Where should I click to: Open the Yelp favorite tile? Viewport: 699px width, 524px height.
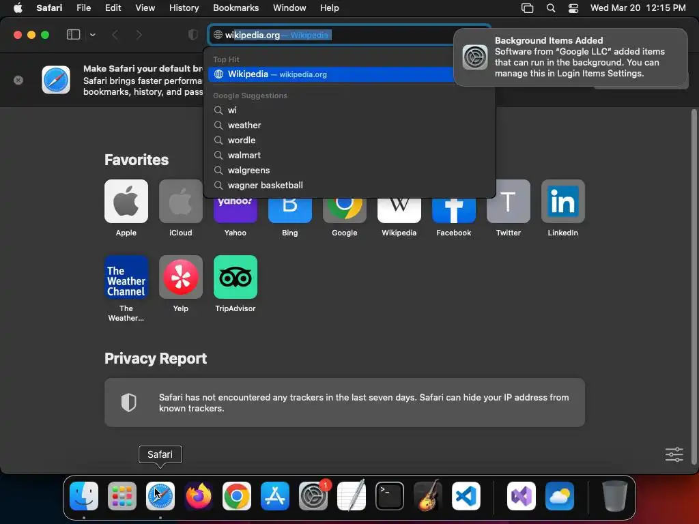(180, 277)
